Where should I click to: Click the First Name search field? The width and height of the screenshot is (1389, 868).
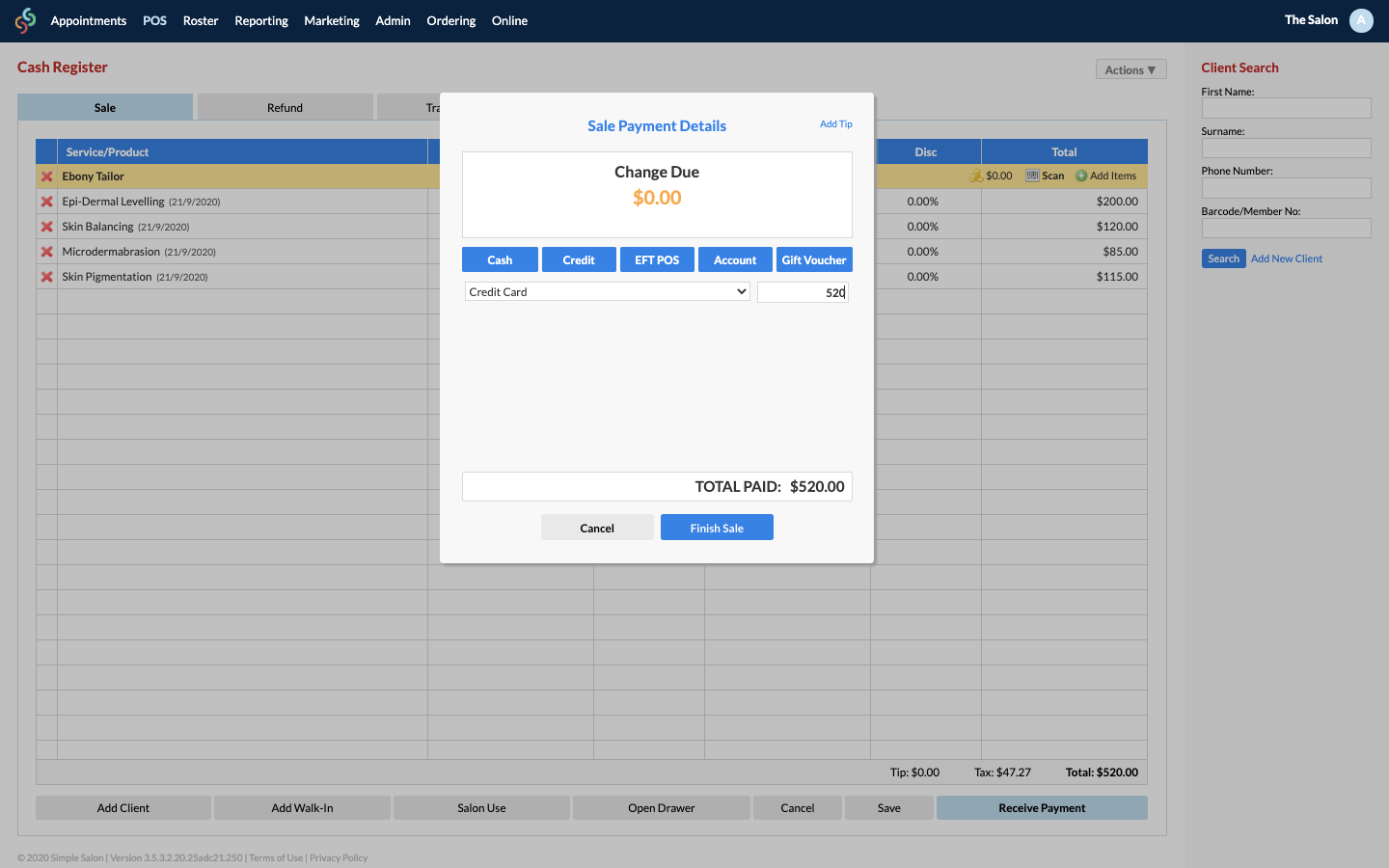coord(1286,108)
